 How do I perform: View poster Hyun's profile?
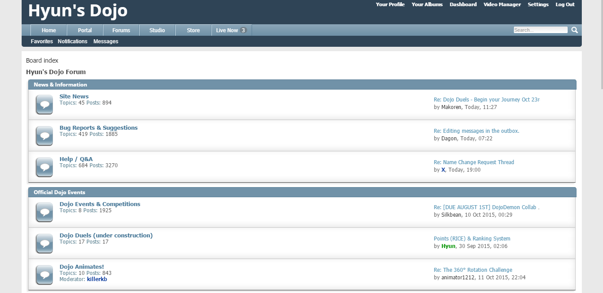[448, 246]
